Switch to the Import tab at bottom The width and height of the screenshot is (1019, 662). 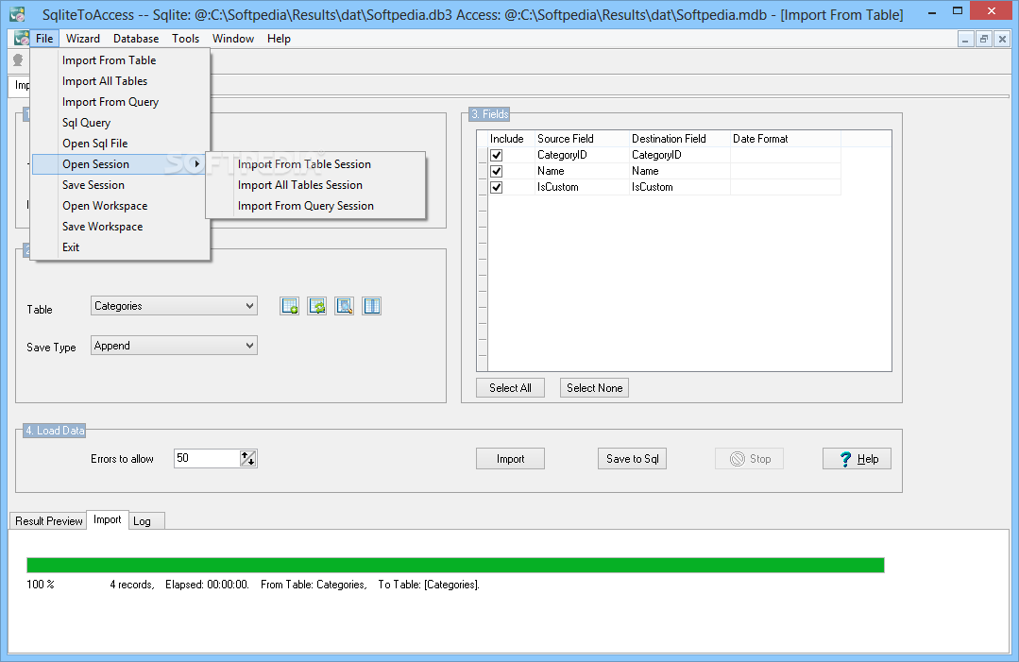(x=108, y=519)
